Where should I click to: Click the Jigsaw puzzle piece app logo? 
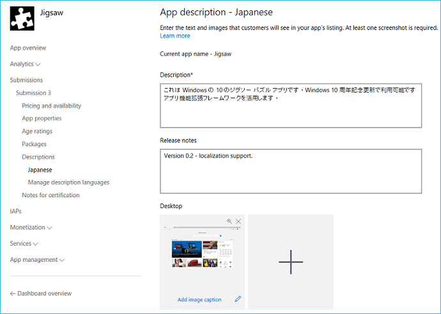22,19
